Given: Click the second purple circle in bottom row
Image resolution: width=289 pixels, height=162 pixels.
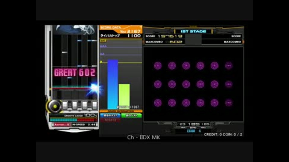Looking at the screenshot, I should click(172, 103).
